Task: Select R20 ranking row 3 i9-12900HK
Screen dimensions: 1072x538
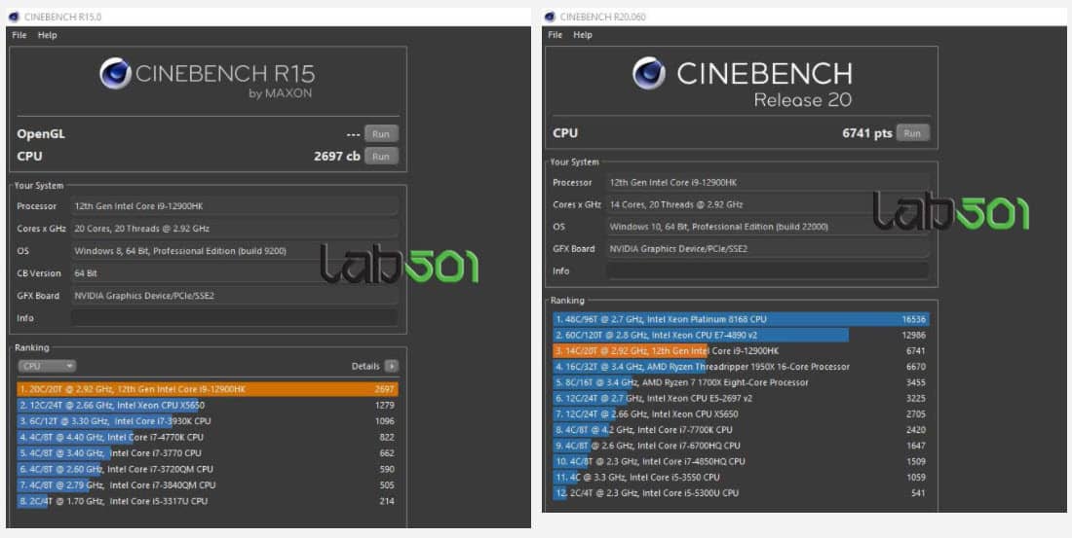Action: coord(741,351)
